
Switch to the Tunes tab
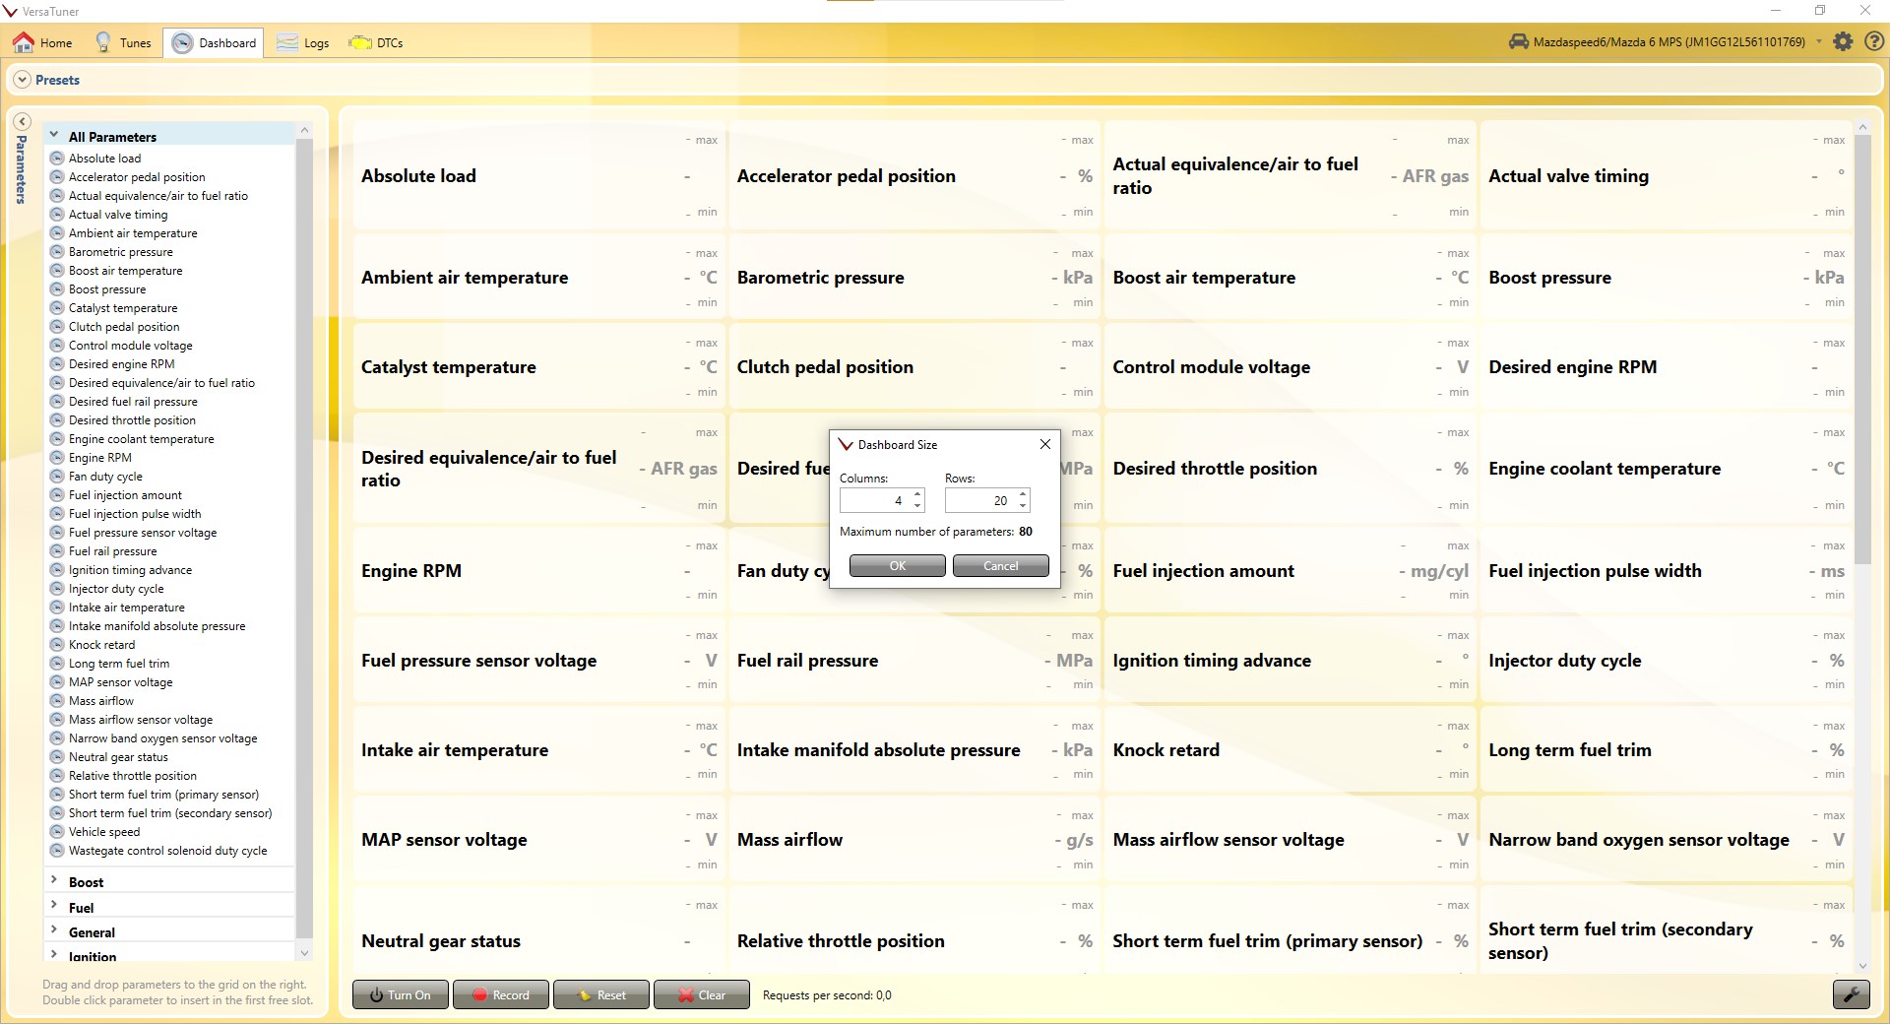coord(124,42)
